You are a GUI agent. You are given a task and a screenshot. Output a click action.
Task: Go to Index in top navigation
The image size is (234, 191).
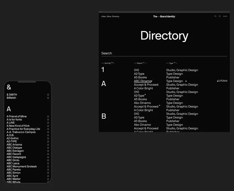pyautogui.click(x=103, y=16)
